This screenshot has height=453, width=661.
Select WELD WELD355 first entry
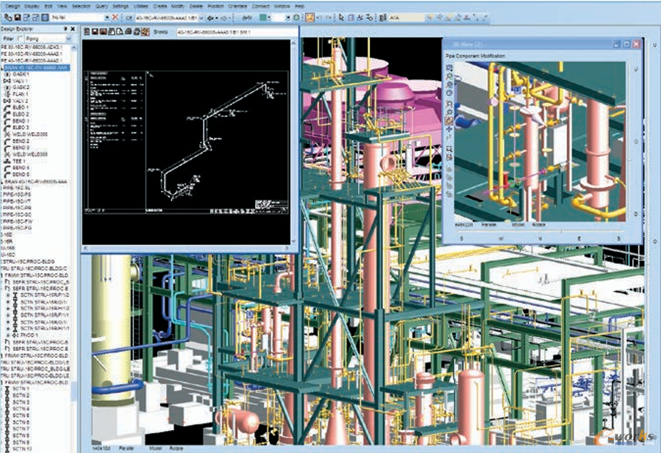point(30,134)
